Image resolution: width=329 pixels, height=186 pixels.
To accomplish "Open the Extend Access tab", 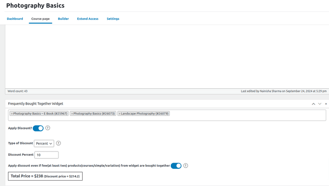I will 88,19.
